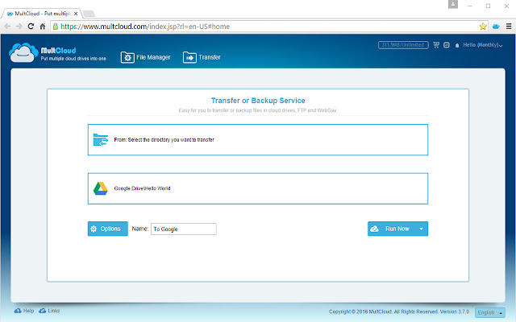The height and width of the screenshot is (322, 516).
Task: Go back in browser
Action: coord(7,27)
